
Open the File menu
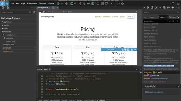[x=13, y=4]
